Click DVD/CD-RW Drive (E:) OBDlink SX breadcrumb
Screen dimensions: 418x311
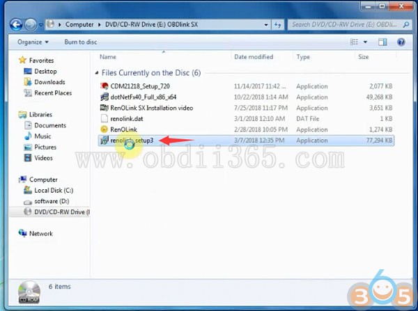[x=151, y=24]
